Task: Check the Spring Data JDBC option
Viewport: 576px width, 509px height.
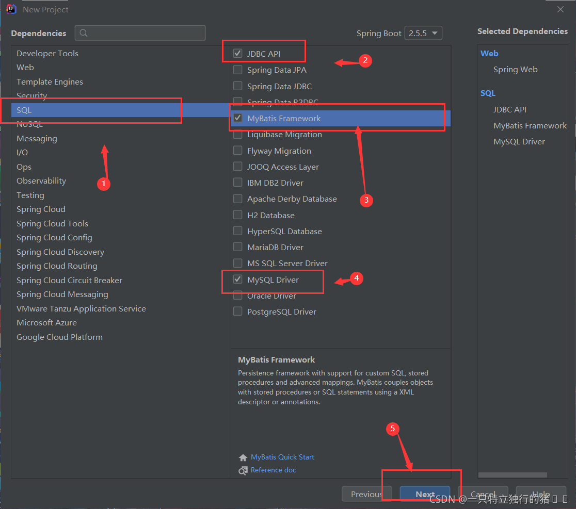Action: [x=237, y=86]
